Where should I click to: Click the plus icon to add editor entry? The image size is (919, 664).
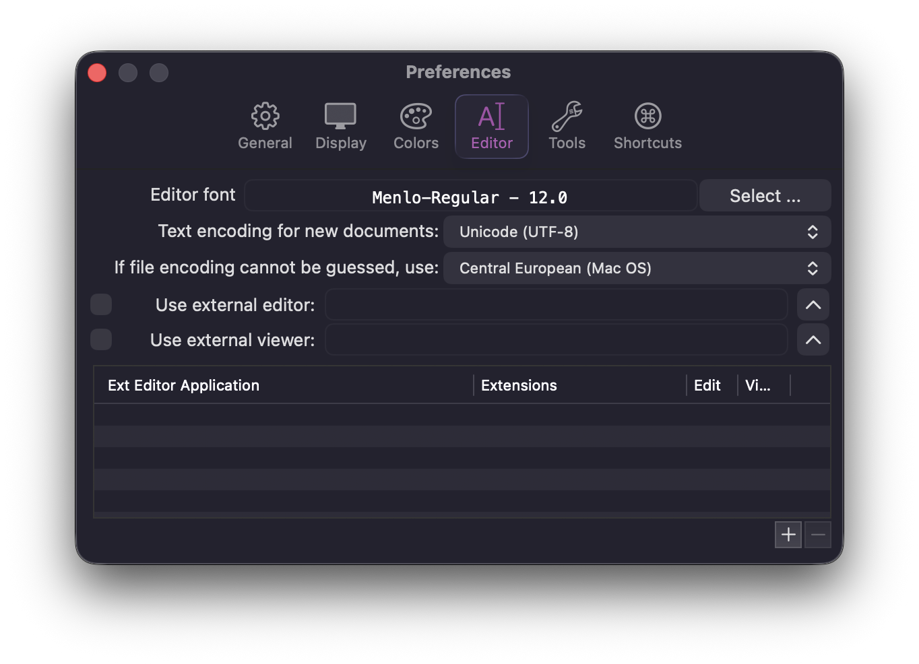[x=788, y=534]
